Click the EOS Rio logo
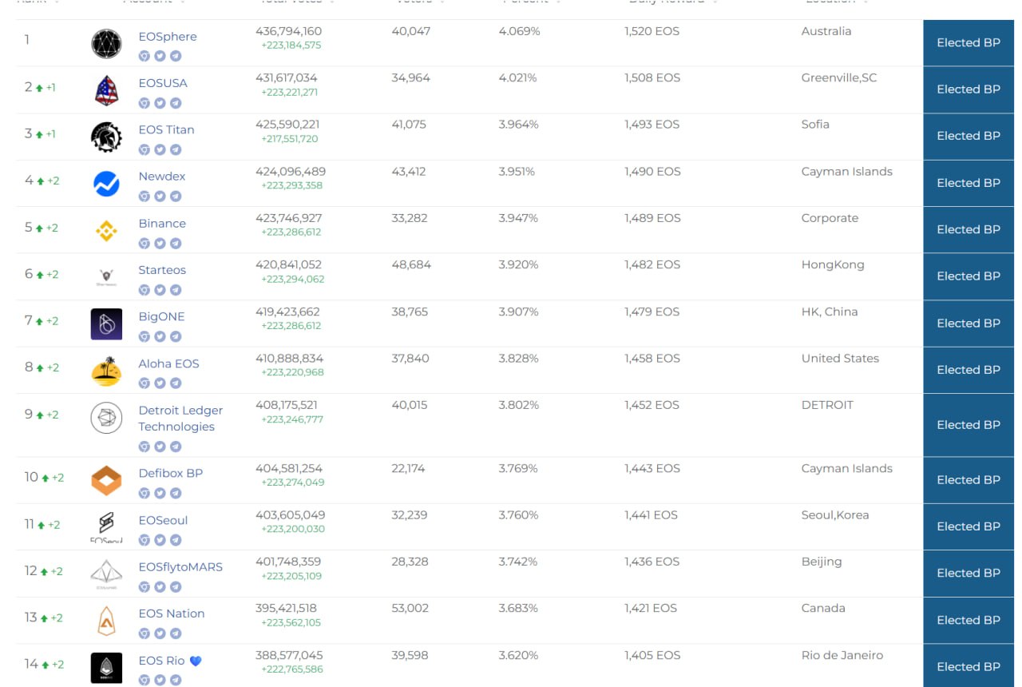Screen dimensions: 1022x687 click(x=106, y=668)
